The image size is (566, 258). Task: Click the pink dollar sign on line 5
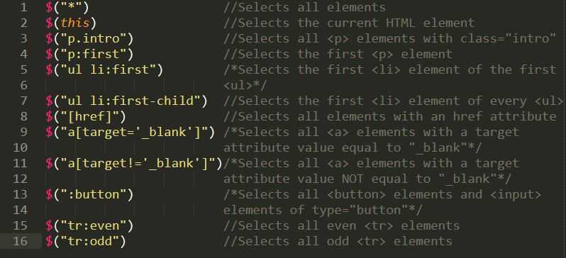click(x=49, y=69)
